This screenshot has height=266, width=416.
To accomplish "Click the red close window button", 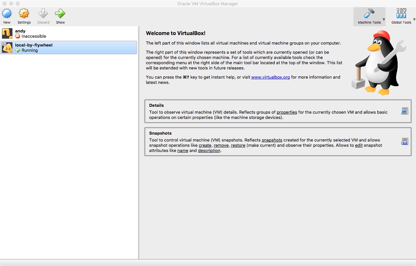I will [5, 4].
